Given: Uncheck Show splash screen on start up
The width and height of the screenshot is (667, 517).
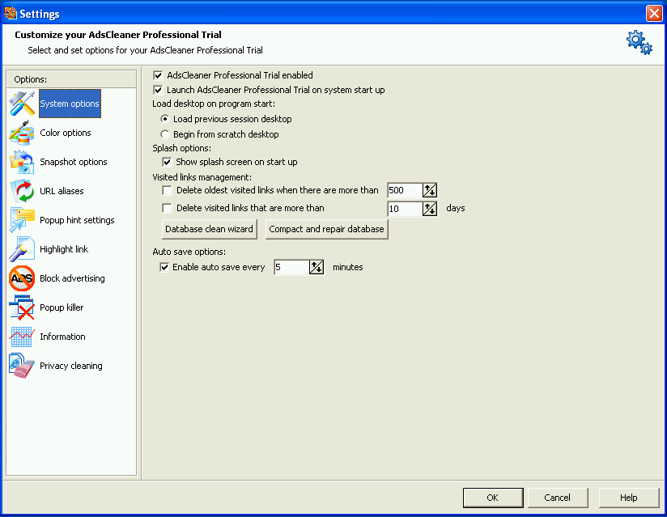Looking at the screenshot, I should point(167,162).
